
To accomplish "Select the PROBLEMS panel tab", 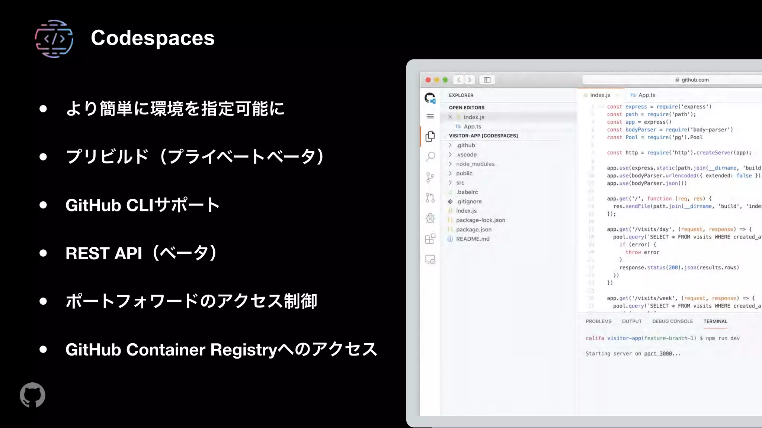I will click(598, 321).
